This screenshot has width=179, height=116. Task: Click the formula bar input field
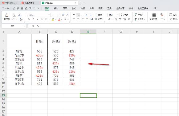pyautogui.click(x=110, y=26)
